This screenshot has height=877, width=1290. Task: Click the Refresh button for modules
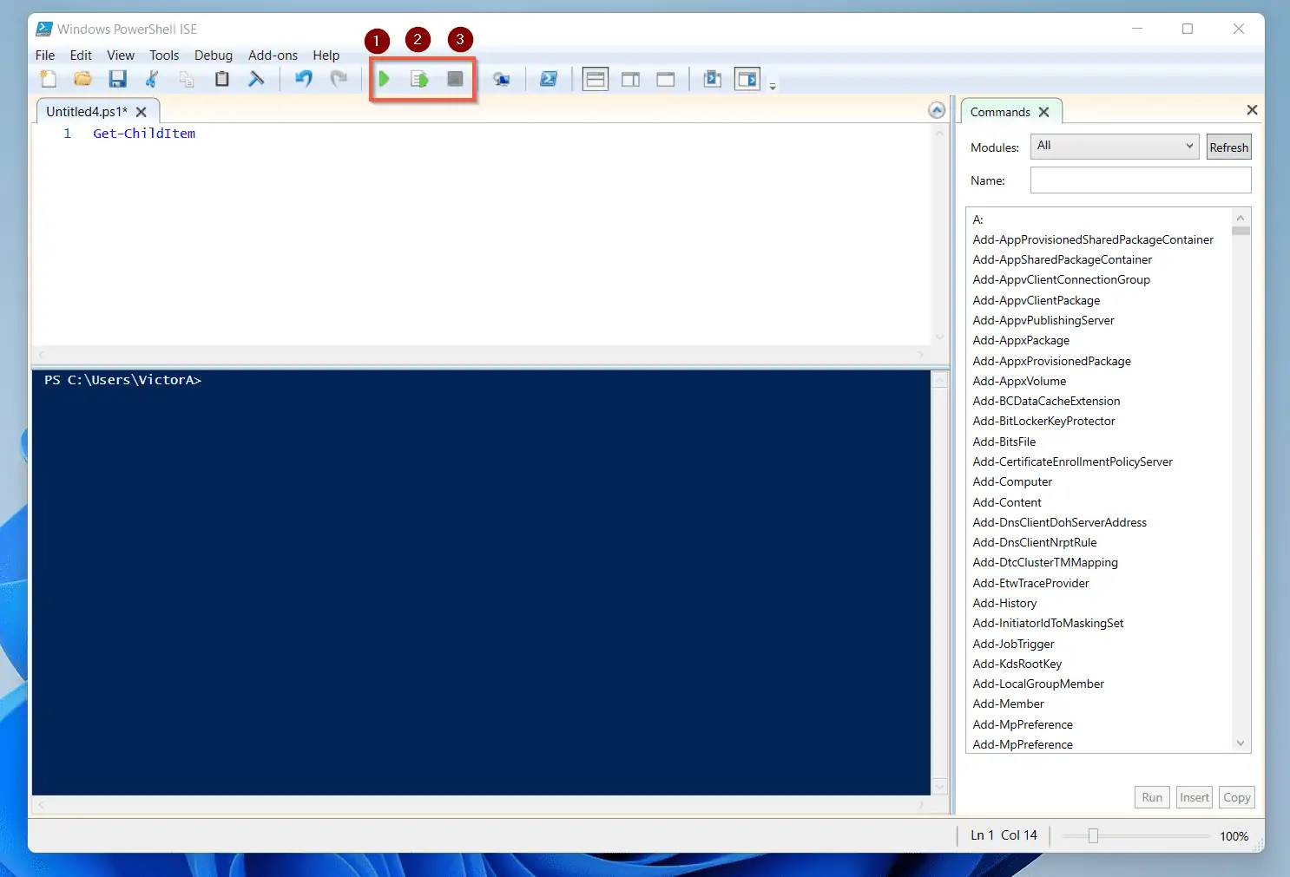tap(1229, 147)
